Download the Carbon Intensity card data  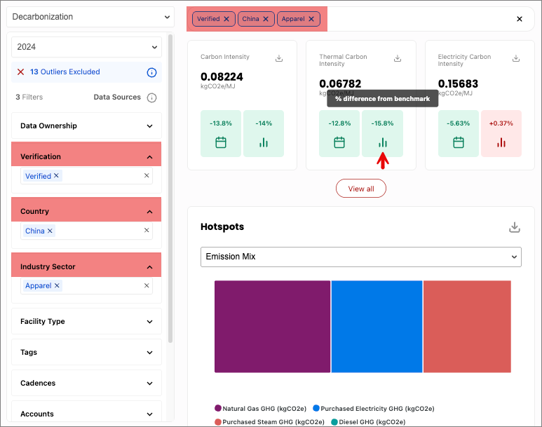(279, 58)
